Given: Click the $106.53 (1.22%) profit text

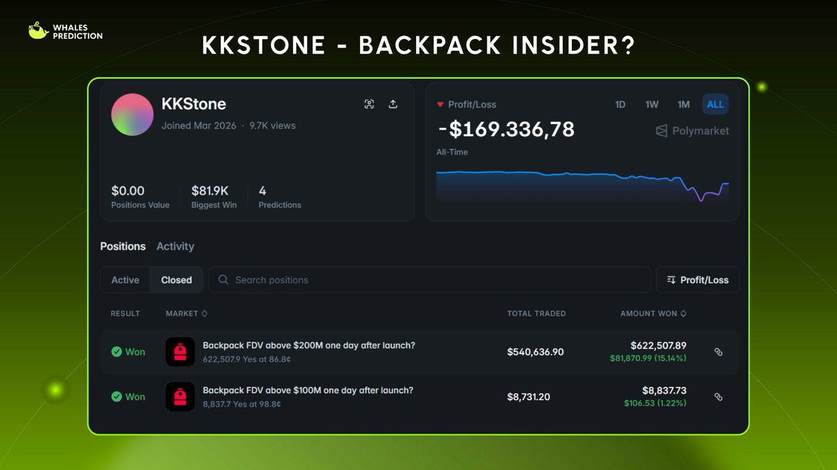Looking at the screenshot, I should point(655,403).
